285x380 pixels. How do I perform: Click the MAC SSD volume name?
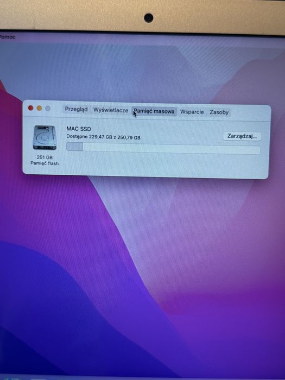point(79,129)
